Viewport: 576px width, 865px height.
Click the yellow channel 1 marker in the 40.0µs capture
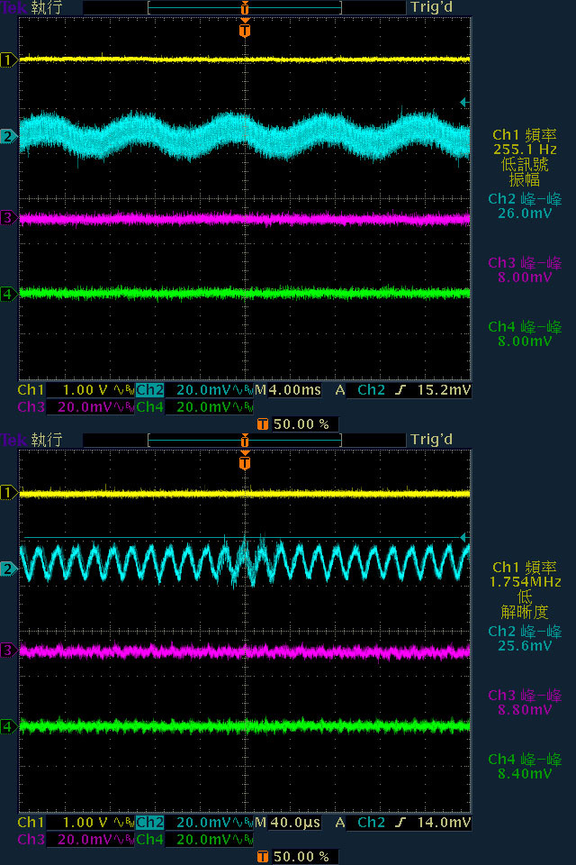(8, 492)
